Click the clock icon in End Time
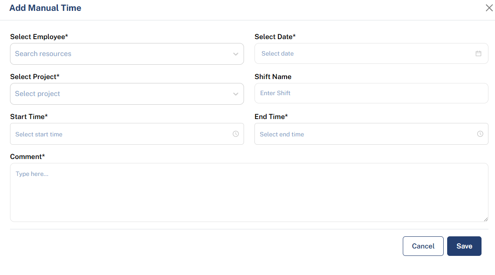 (480, 134)
